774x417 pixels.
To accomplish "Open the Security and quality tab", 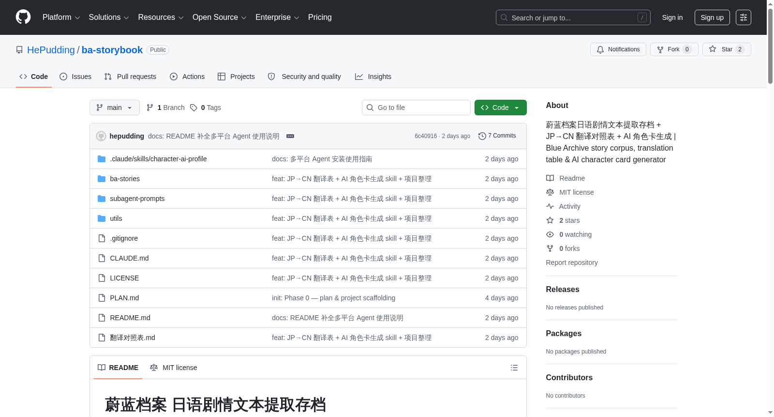I will pos(304,77).
